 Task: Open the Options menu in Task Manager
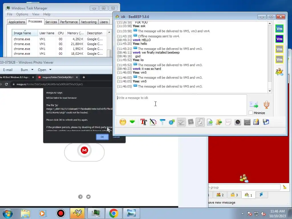[x=22, y=14]
